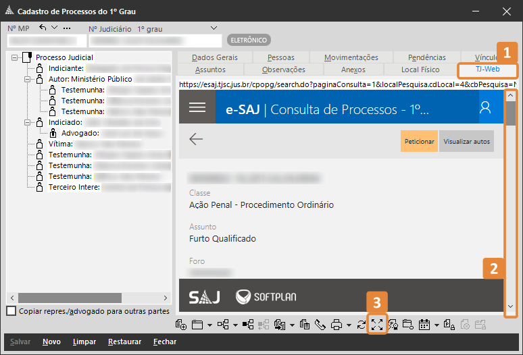Click the undo arrow next to Nº MP
Viewport: 523px width, 355px height.
[x=43, y=28]
